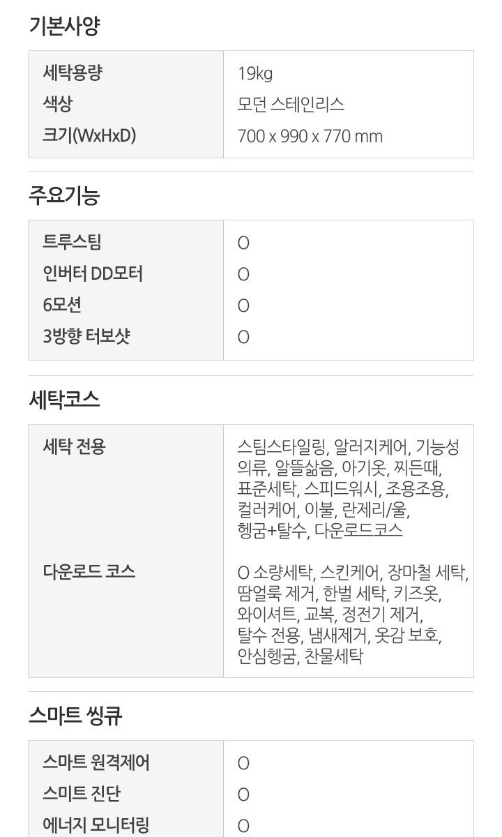502x837 pixels.
Task: Select the 트루스팀 feature label
Action: pyautogui.click(x=73, y=242)
